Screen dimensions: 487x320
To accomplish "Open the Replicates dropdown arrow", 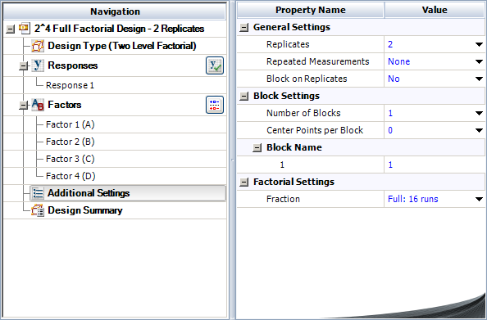I will (479, 45).
